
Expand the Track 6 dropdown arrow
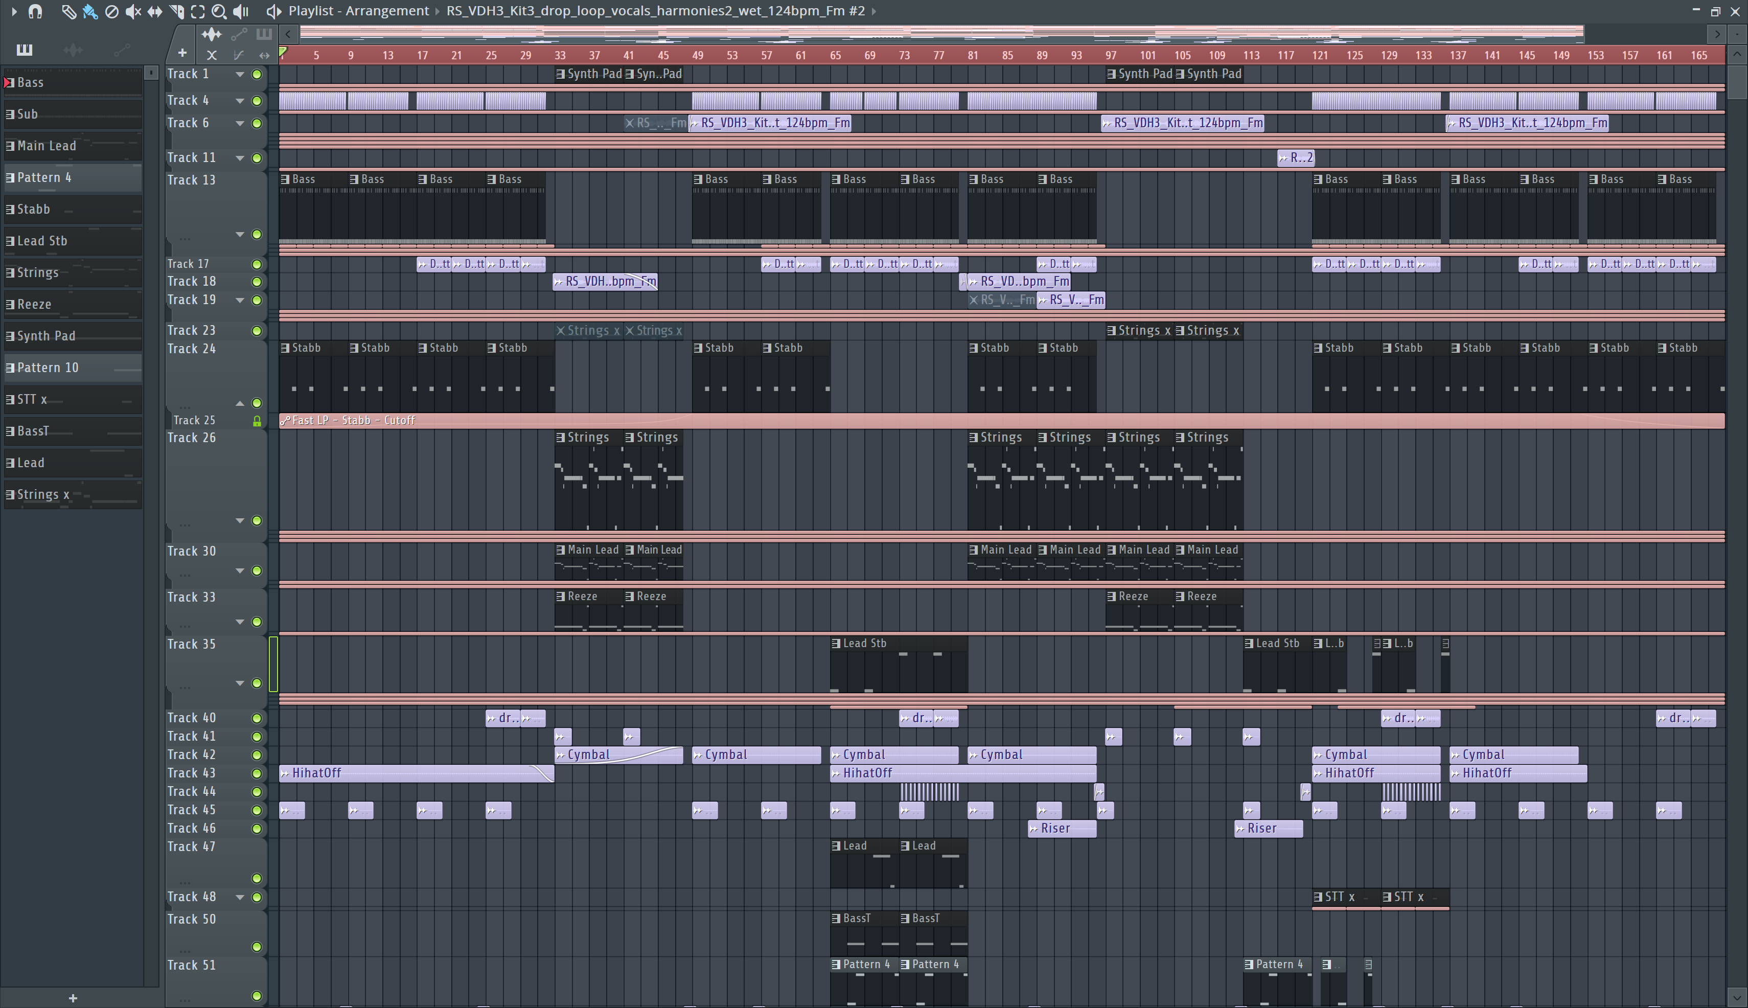(x=240, y=123)
